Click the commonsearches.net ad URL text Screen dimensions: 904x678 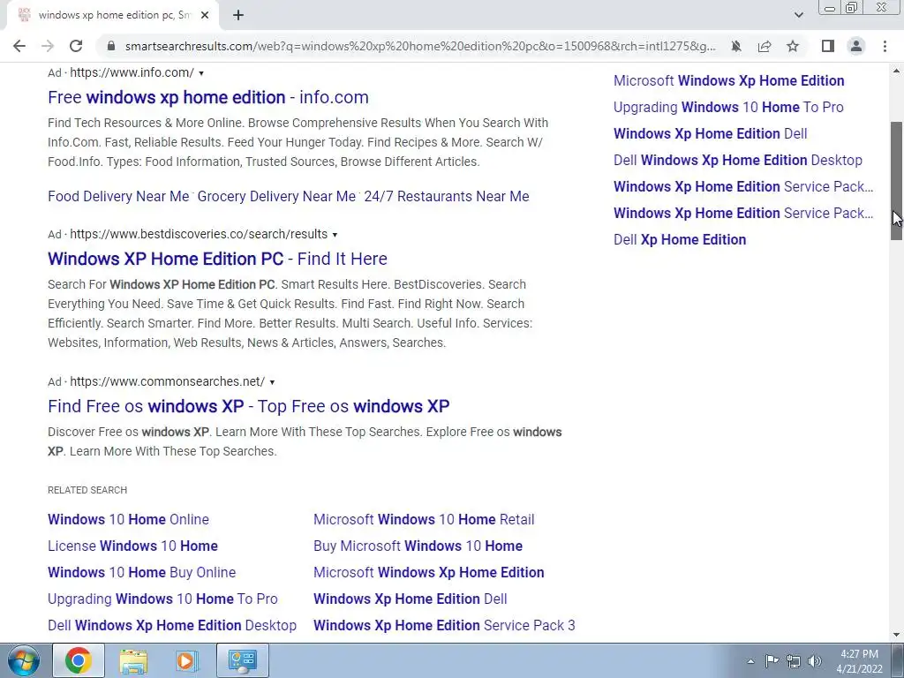coord(167,381)
